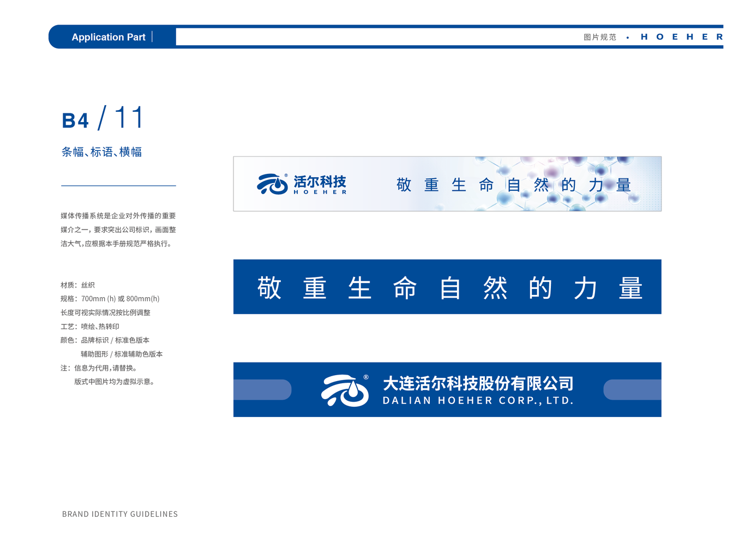Click '大连活尔科技股份有限公司' company name
745x549 pixels.
(x=478, y=384)
